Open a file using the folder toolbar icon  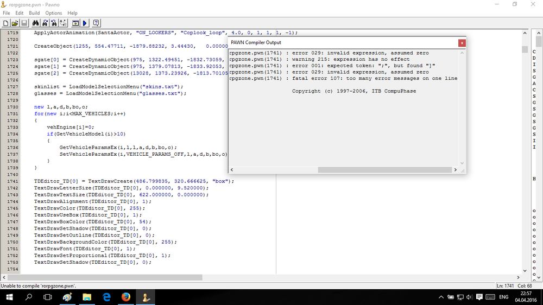[15, 23]
